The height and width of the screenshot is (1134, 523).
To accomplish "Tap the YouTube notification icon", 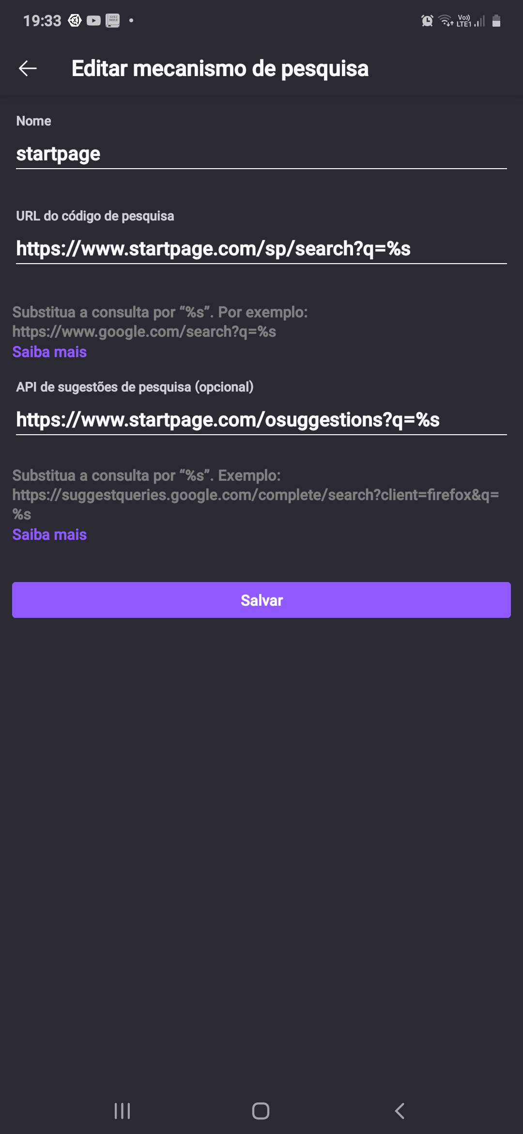I will coord(93,20).
